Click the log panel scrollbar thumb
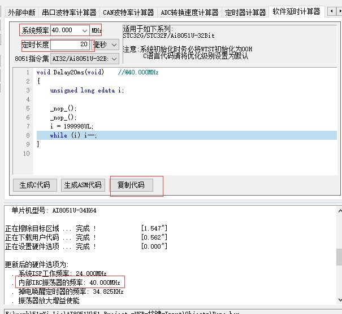Image resolution: width=342 pixels, height=314 pixels. pos(339,257)
